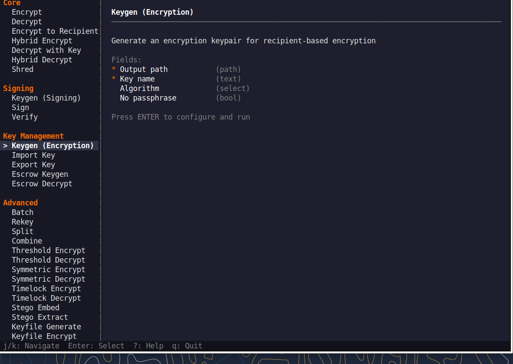The height and width of the screenshot is (364, 513).
Task: Select the Decrypt command entry
Action: coord(27,22)
